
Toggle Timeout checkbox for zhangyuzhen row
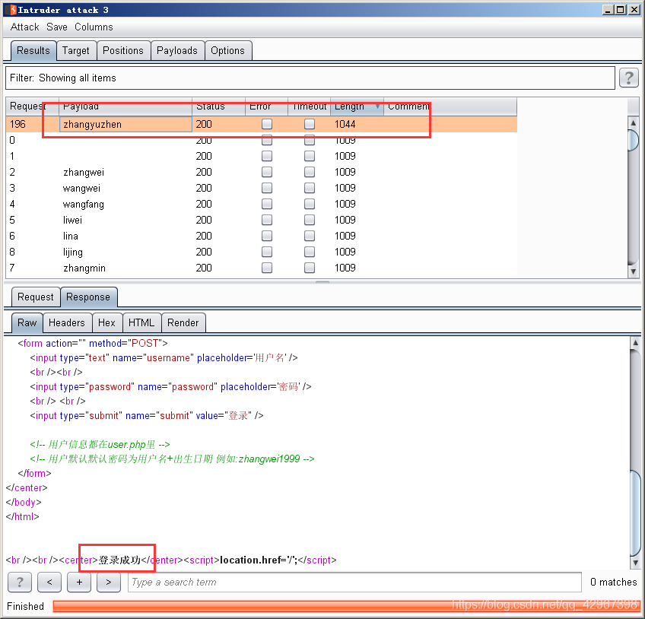[x=310, y=124]
